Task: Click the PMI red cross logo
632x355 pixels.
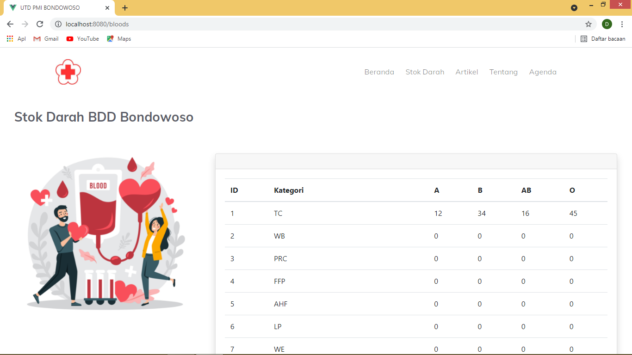Action: click(x=68, y=72)
